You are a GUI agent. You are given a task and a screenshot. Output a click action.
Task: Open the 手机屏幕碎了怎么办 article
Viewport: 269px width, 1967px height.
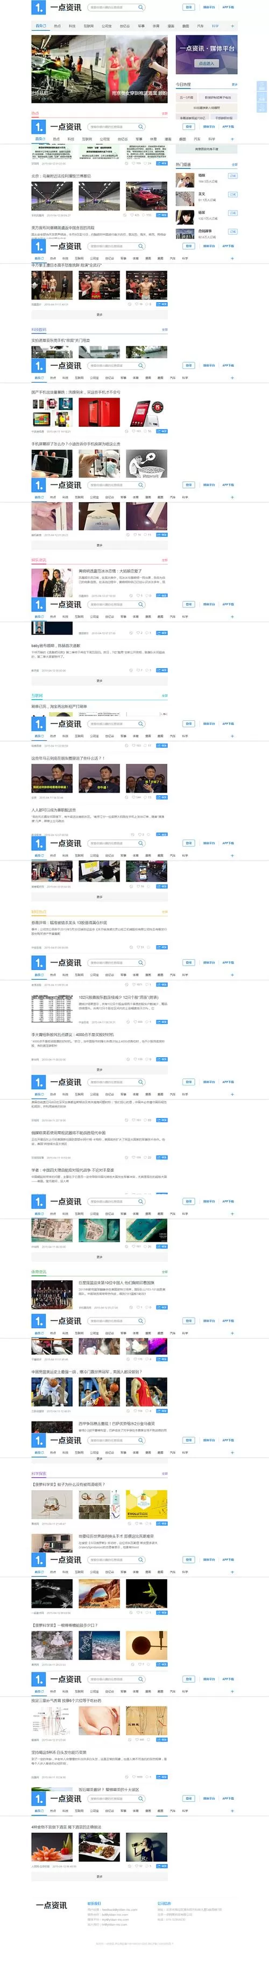click(x=75, y=443)
